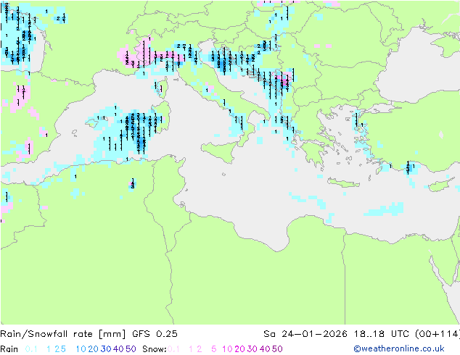This screenshot has width=460, height=355.
Task: Select the 'Rain' legend label
Action: point(9,349)
